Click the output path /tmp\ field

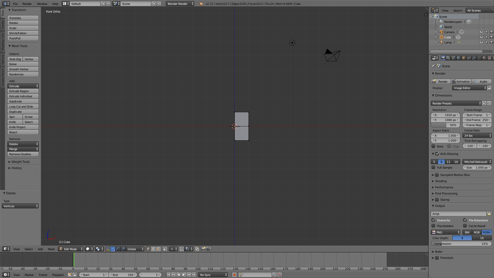(458, 214)
